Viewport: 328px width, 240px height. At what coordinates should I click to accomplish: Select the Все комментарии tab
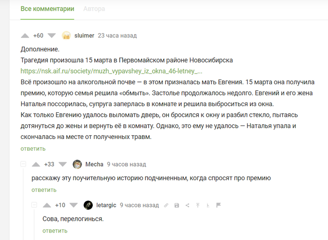tap(47, 9)
